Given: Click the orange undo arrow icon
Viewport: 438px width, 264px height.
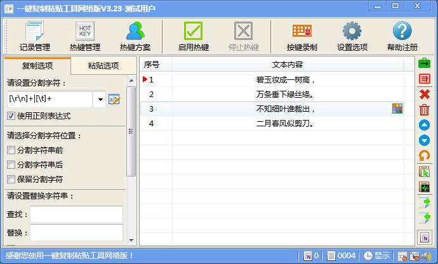Looking at the screenshot, I should click(424, 155).
